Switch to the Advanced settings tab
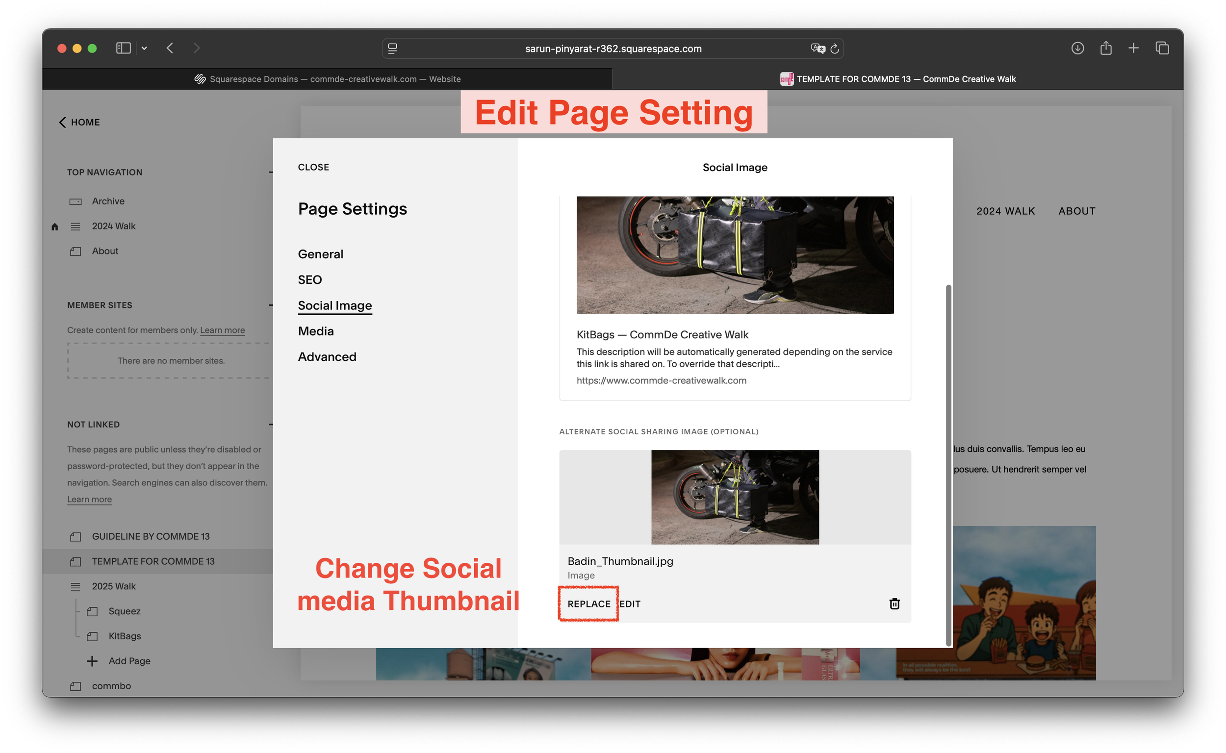The image size is (1226, 753). (x=327, y=357)
